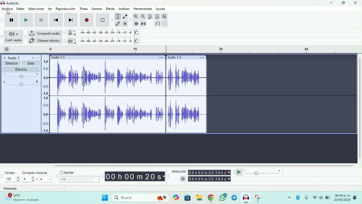Open the time signature denominator dropdown
This screenshot has height=204, width=362.
pos(46,179)
